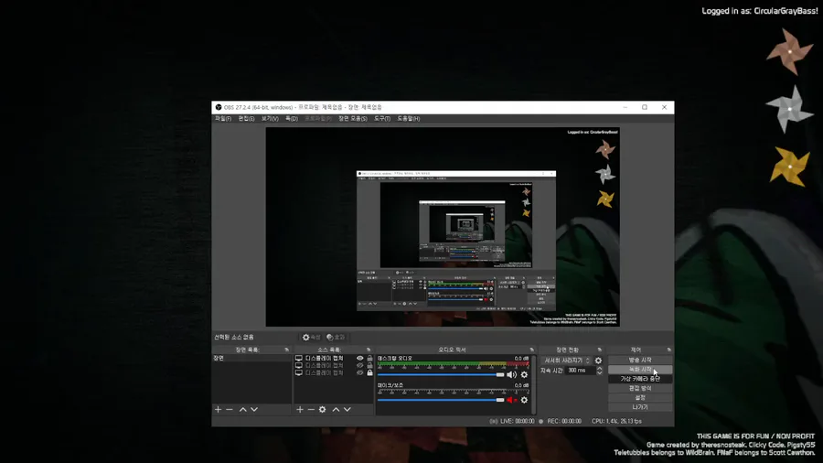
Task: Click 'Logged in as: CircularGrayBass!' text
Action: 760,11
